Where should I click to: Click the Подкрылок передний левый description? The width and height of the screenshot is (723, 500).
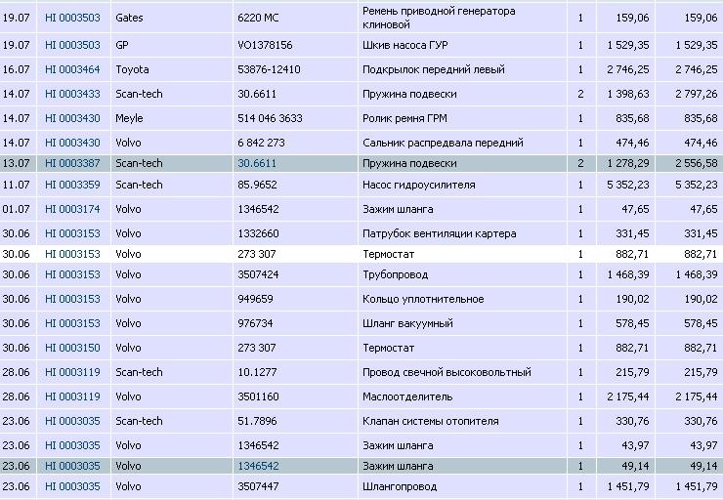433,69
